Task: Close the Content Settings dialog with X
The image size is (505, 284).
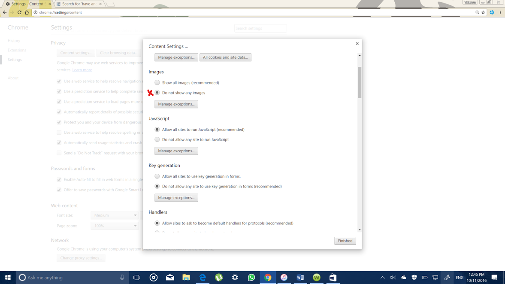Action: pyautogui.click(x=357, y=43)
